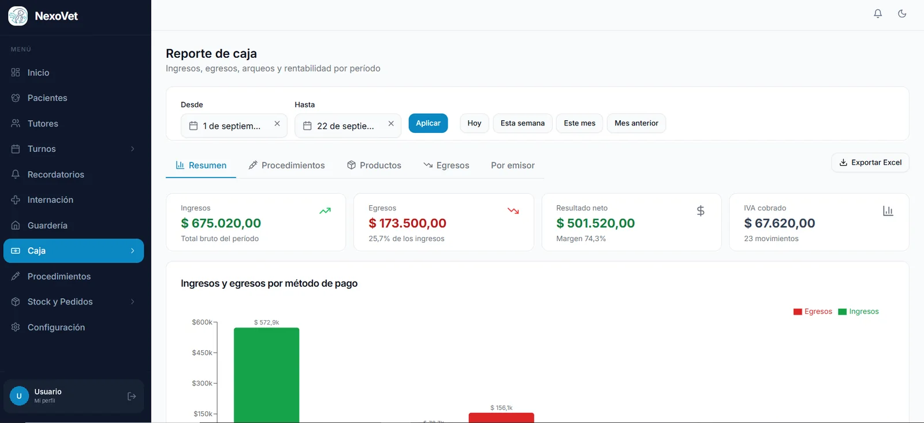Expand the Turnos submenu chevron

point(133,149)
